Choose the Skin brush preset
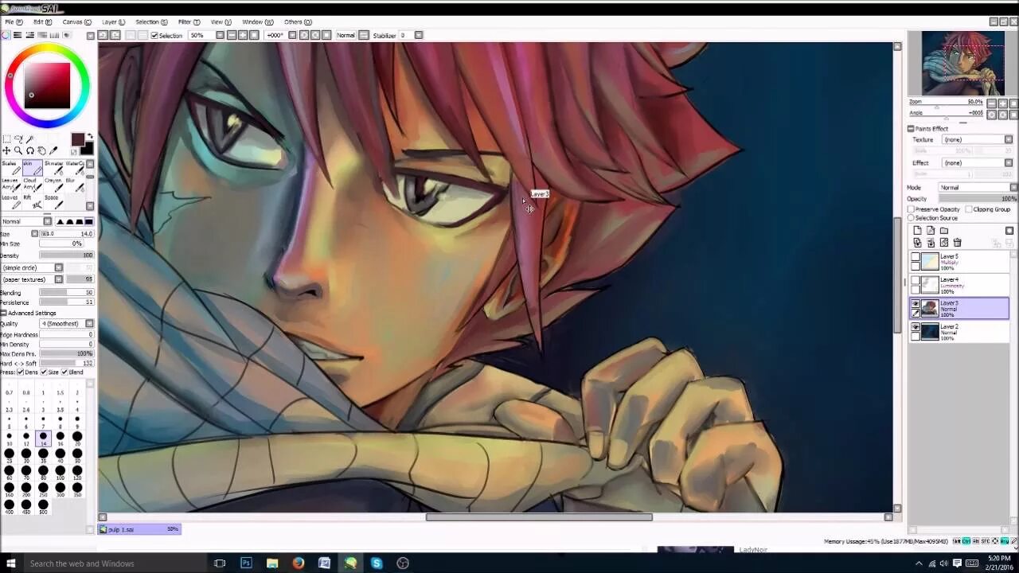The width and height of the screenshot is (1019, 573). click(33, 168)
